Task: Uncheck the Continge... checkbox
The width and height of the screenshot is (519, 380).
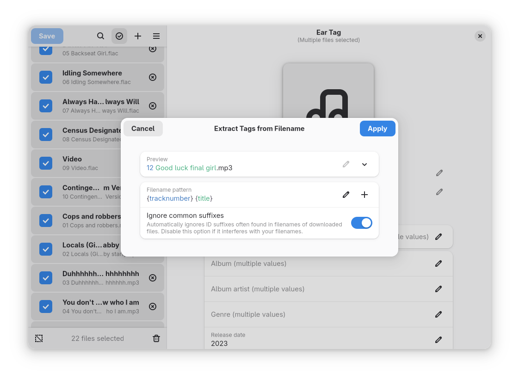Action: point(46,192)
